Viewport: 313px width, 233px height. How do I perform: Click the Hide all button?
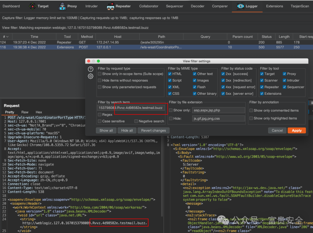[x=127, y=130]
